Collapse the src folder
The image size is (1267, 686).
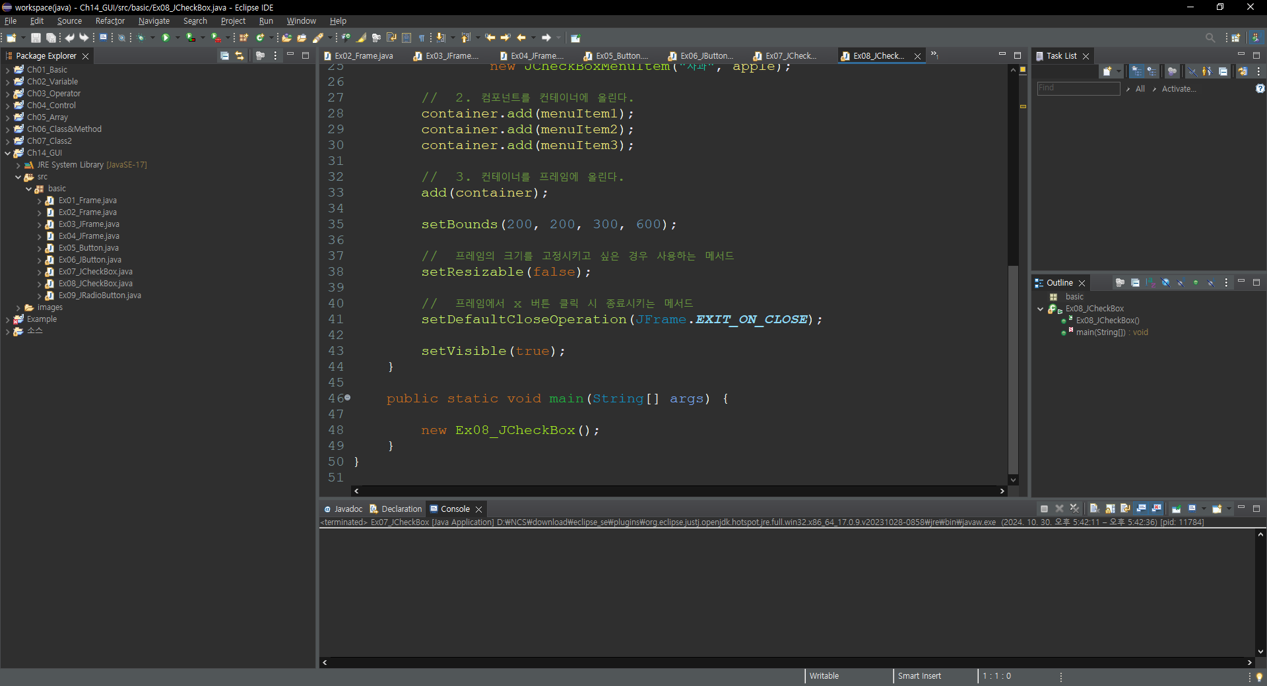click(x=18, y=177)
